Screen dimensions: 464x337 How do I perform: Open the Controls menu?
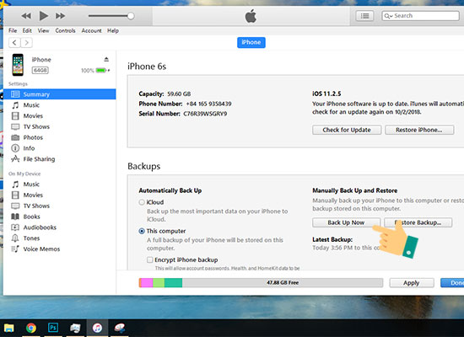(66, 30)
